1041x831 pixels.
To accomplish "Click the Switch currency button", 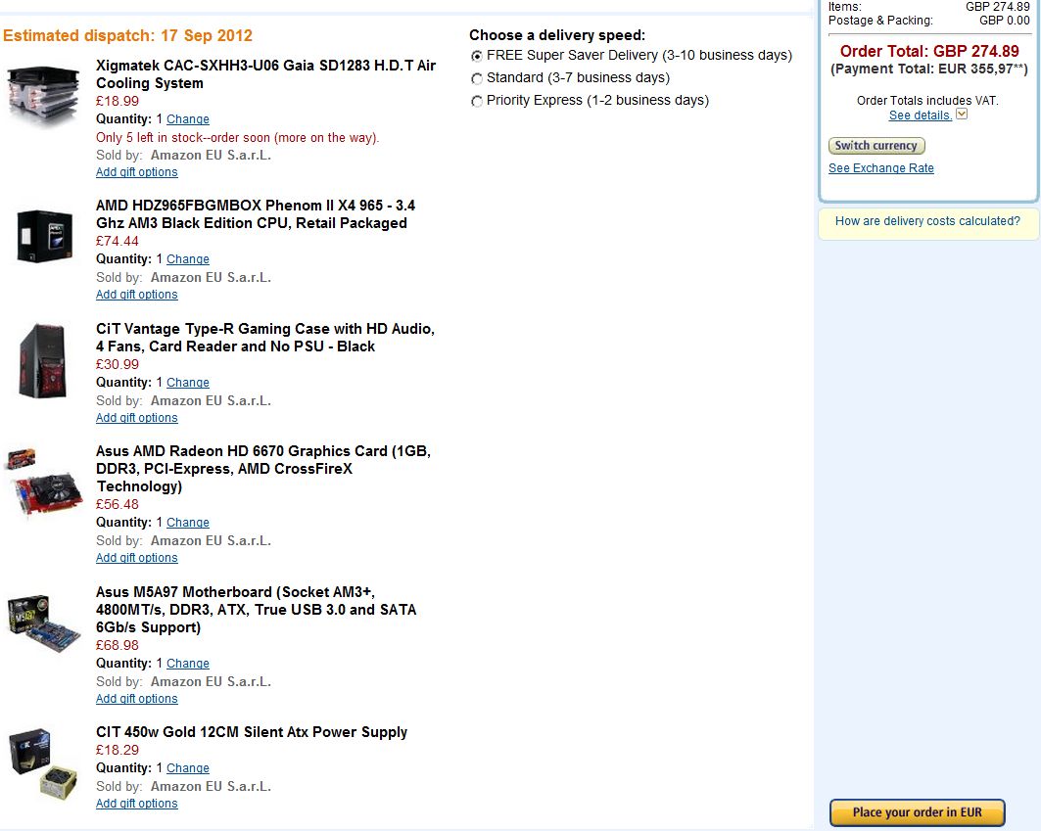I will click(x=876, y=146).
